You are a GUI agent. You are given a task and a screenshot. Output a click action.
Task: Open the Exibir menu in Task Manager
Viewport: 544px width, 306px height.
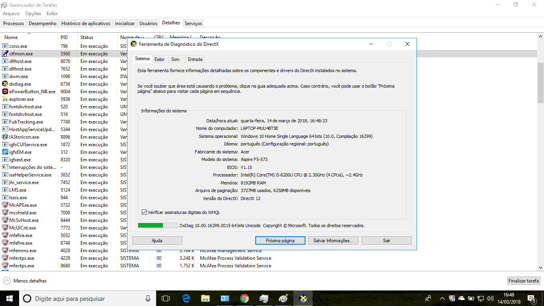[x=52, y=14]
